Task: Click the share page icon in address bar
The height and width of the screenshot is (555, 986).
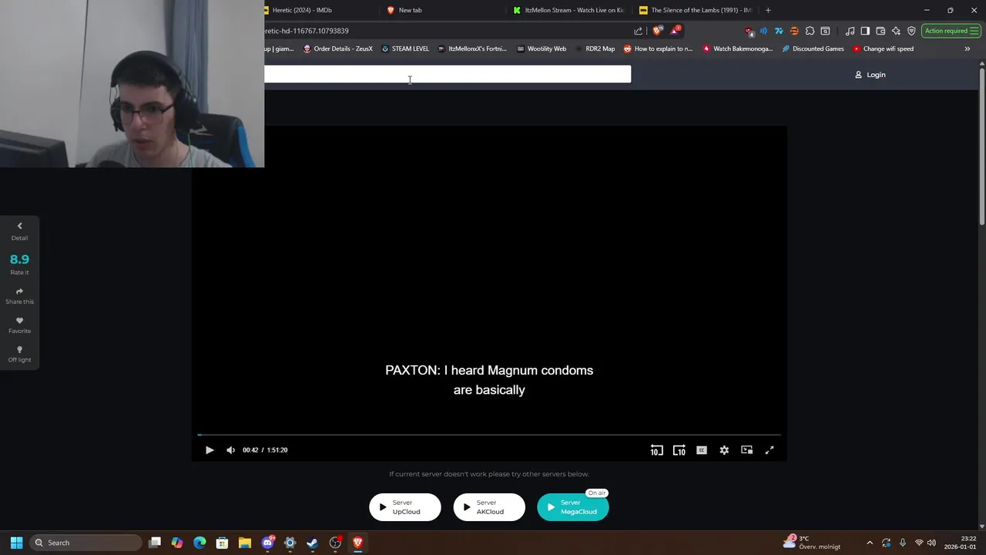Action: (638, 31)
